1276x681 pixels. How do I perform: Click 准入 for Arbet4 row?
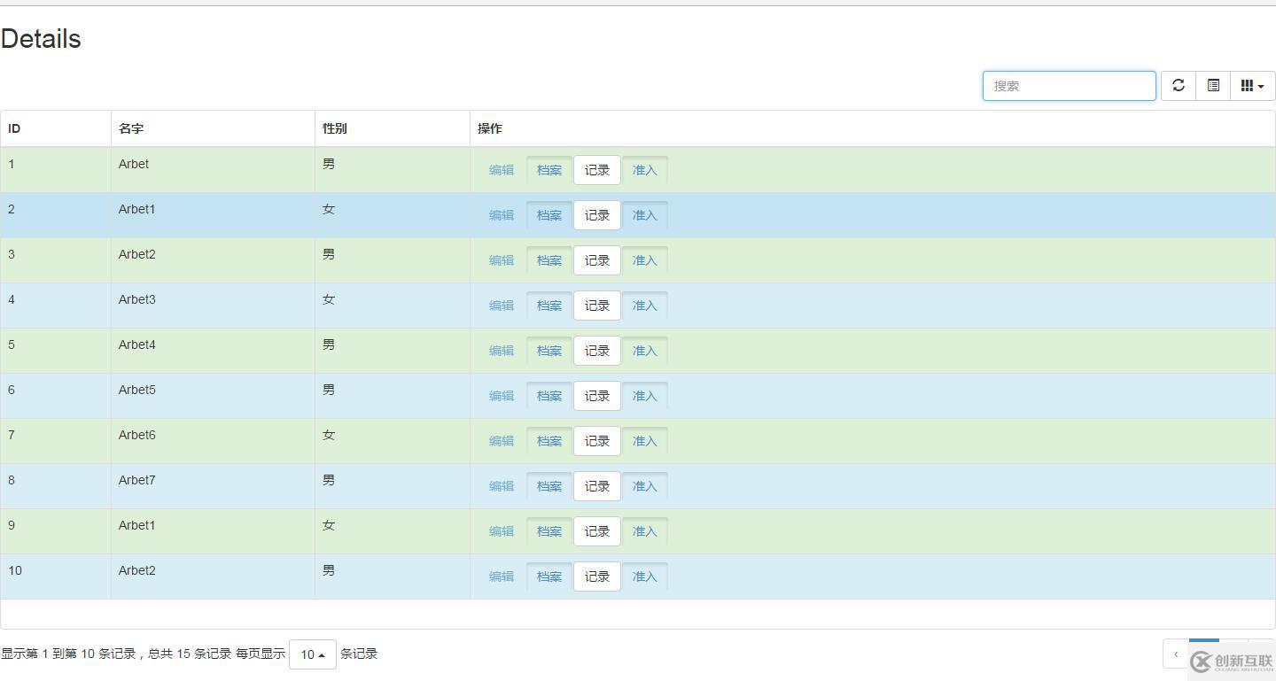[x=645, y=351]
